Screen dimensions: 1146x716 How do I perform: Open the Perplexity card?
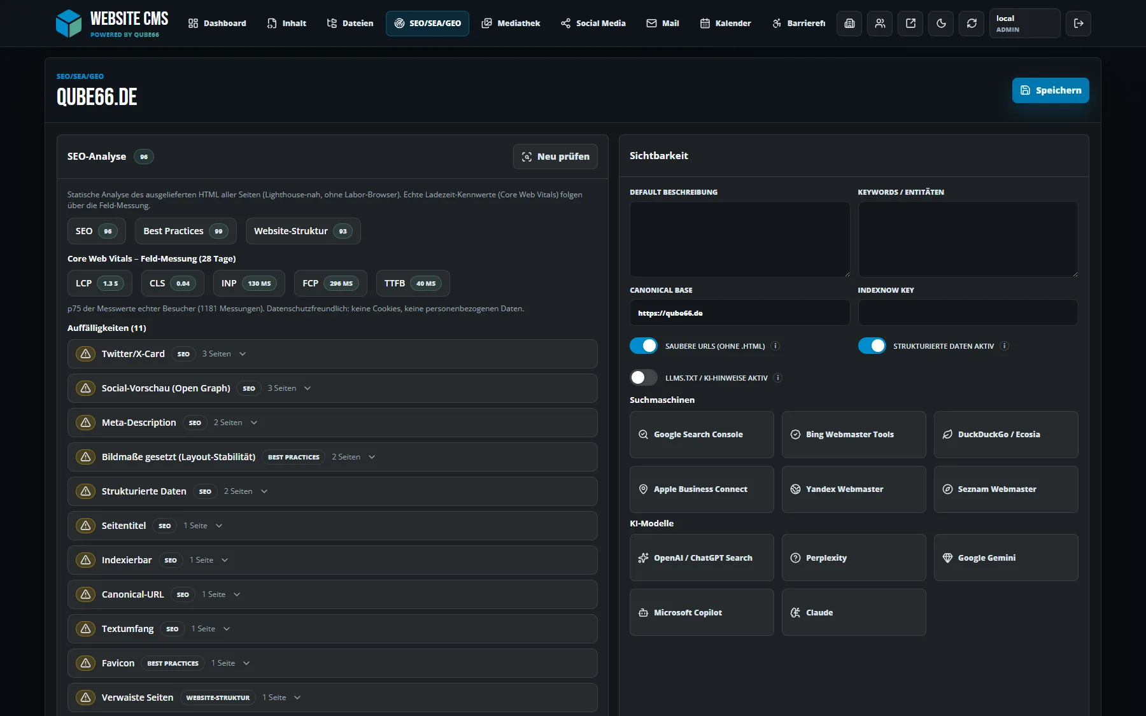854,558
